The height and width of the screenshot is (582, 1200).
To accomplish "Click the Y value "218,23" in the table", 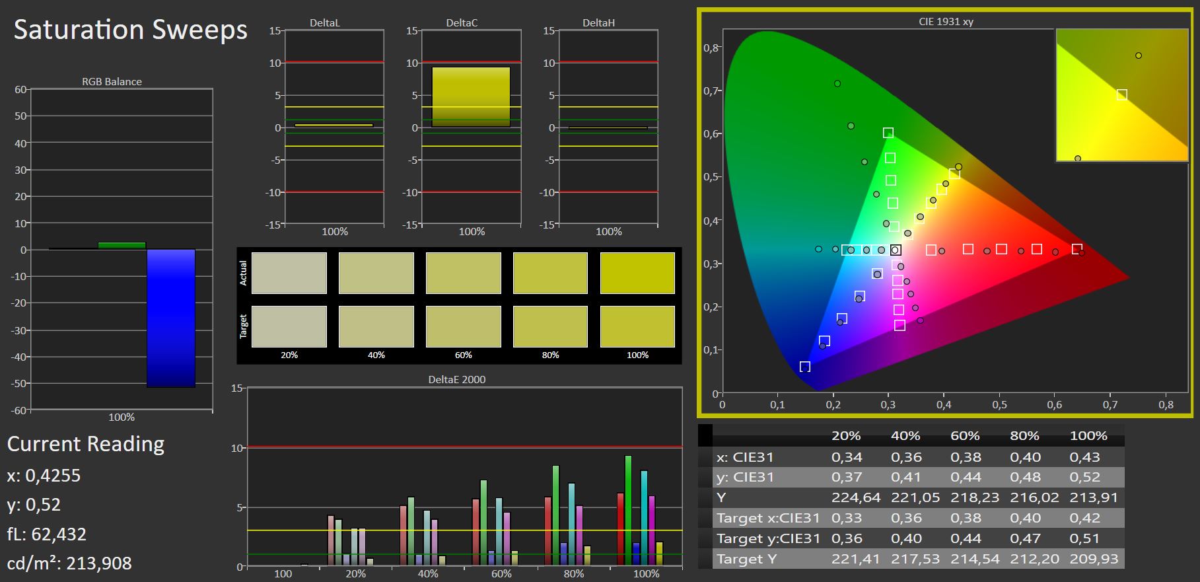I will tap(975, 497).
